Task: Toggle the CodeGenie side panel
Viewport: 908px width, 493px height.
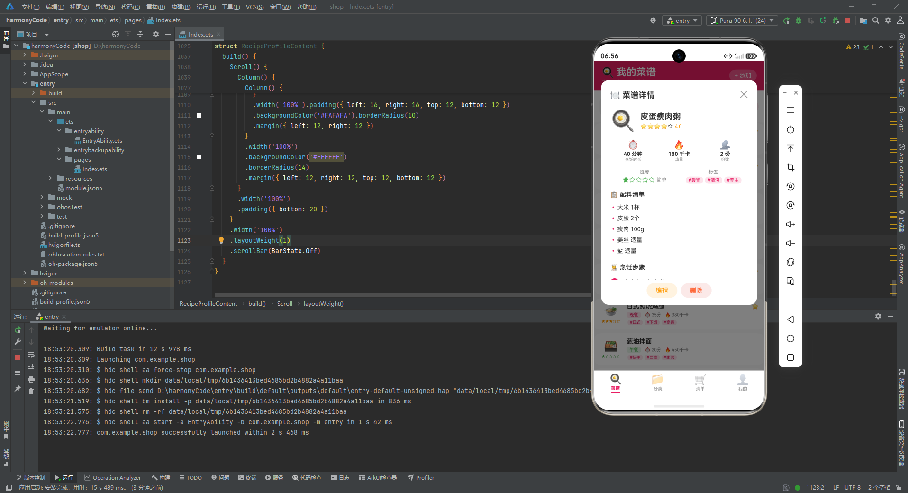Action: point(901,52)
